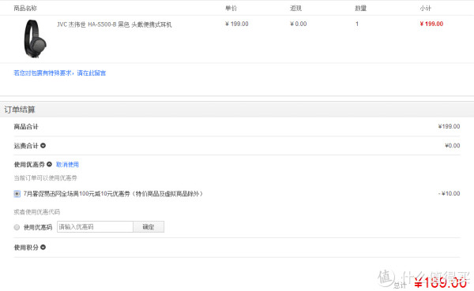Click the 商品合计 label

(26, 127)
